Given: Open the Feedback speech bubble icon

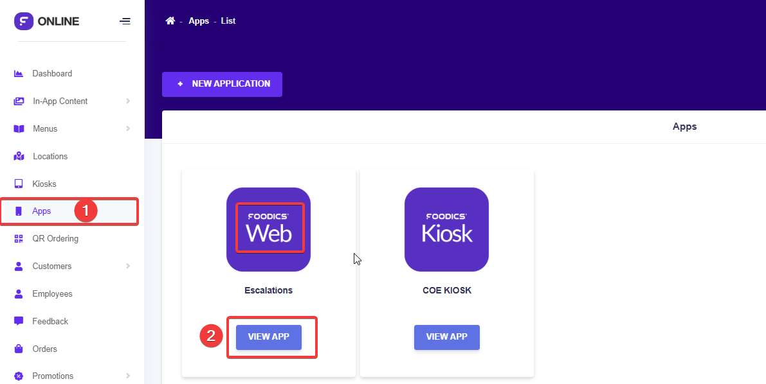Looking at the screenshot, I should (x=19, y=321).
